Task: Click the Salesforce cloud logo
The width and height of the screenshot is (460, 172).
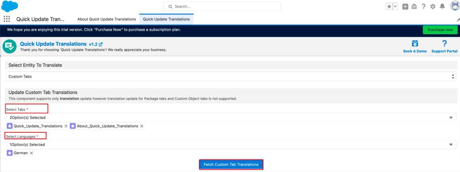Action: (10, 6)
